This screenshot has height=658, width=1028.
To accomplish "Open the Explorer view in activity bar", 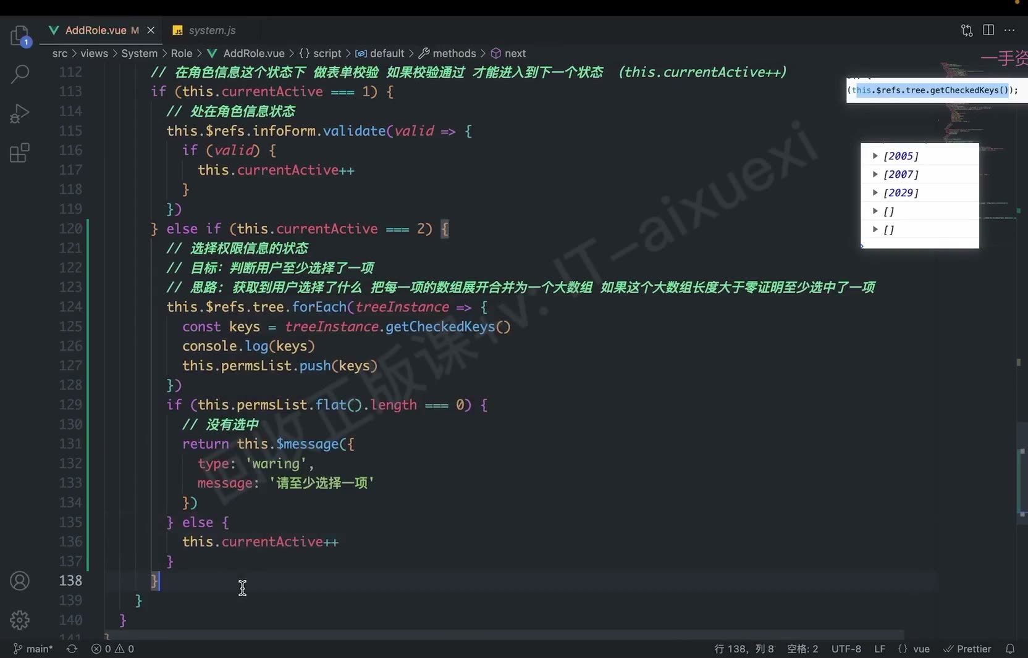I will point(20,35).
